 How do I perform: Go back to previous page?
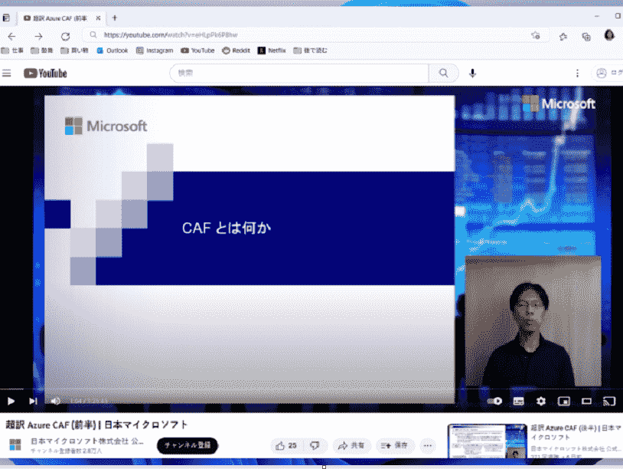[11, 37]
